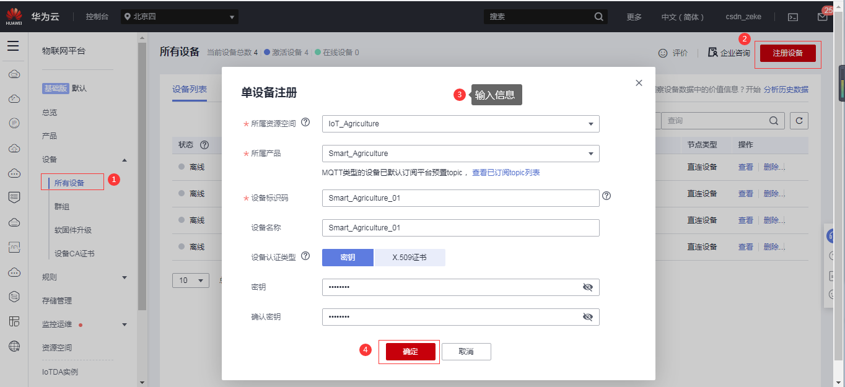Click the 基础版 edition badge
This screenshot has width=845, height=387.
[x=56, y=89]
